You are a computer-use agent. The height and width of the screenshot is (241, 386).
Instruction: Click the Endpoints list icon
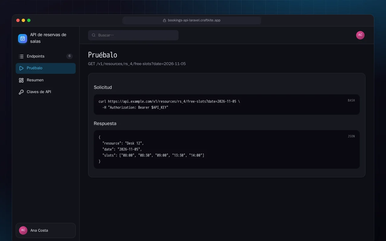[x=21, y=56]
